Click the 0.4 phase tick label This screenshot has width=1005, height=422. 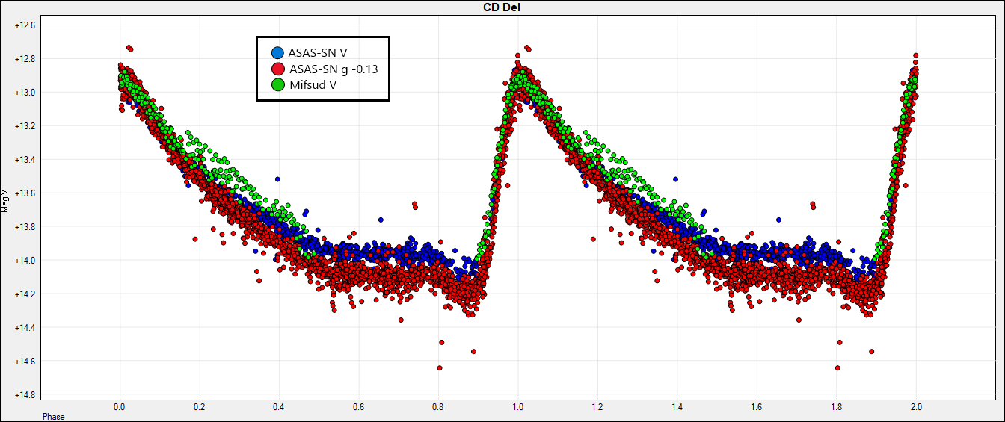[279, 407]
